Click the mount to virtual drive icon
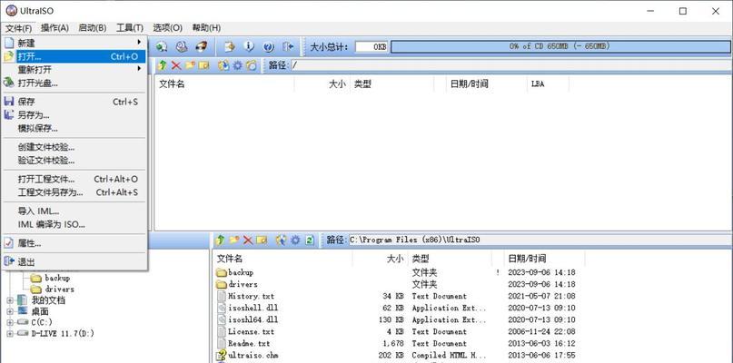The width and height of the screenshot is (733, 363). (182, 46)
